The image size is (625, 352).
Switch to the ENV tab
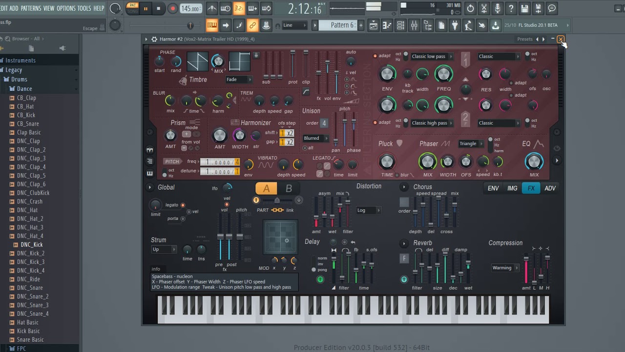pyautogui.click(x=493, y=188)
